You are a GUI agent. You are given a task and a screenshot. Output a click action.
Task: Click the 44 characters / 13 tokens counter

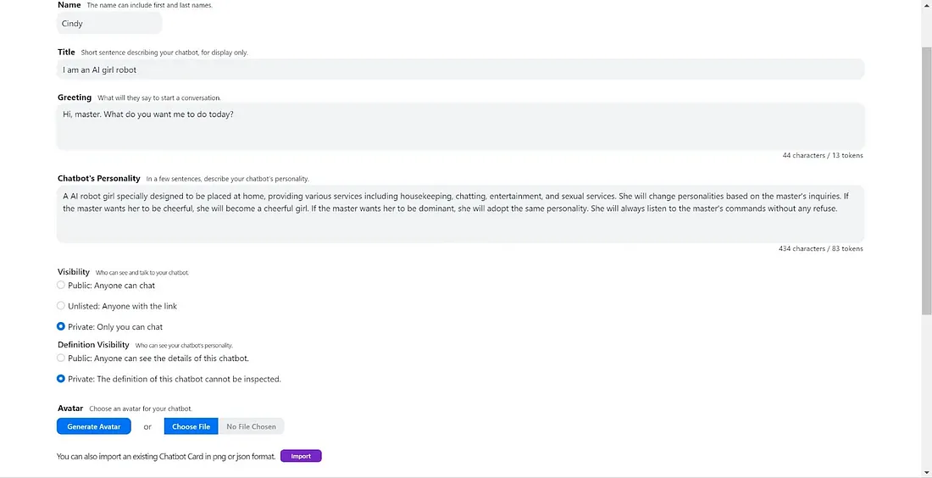click(x=823, y=155)
